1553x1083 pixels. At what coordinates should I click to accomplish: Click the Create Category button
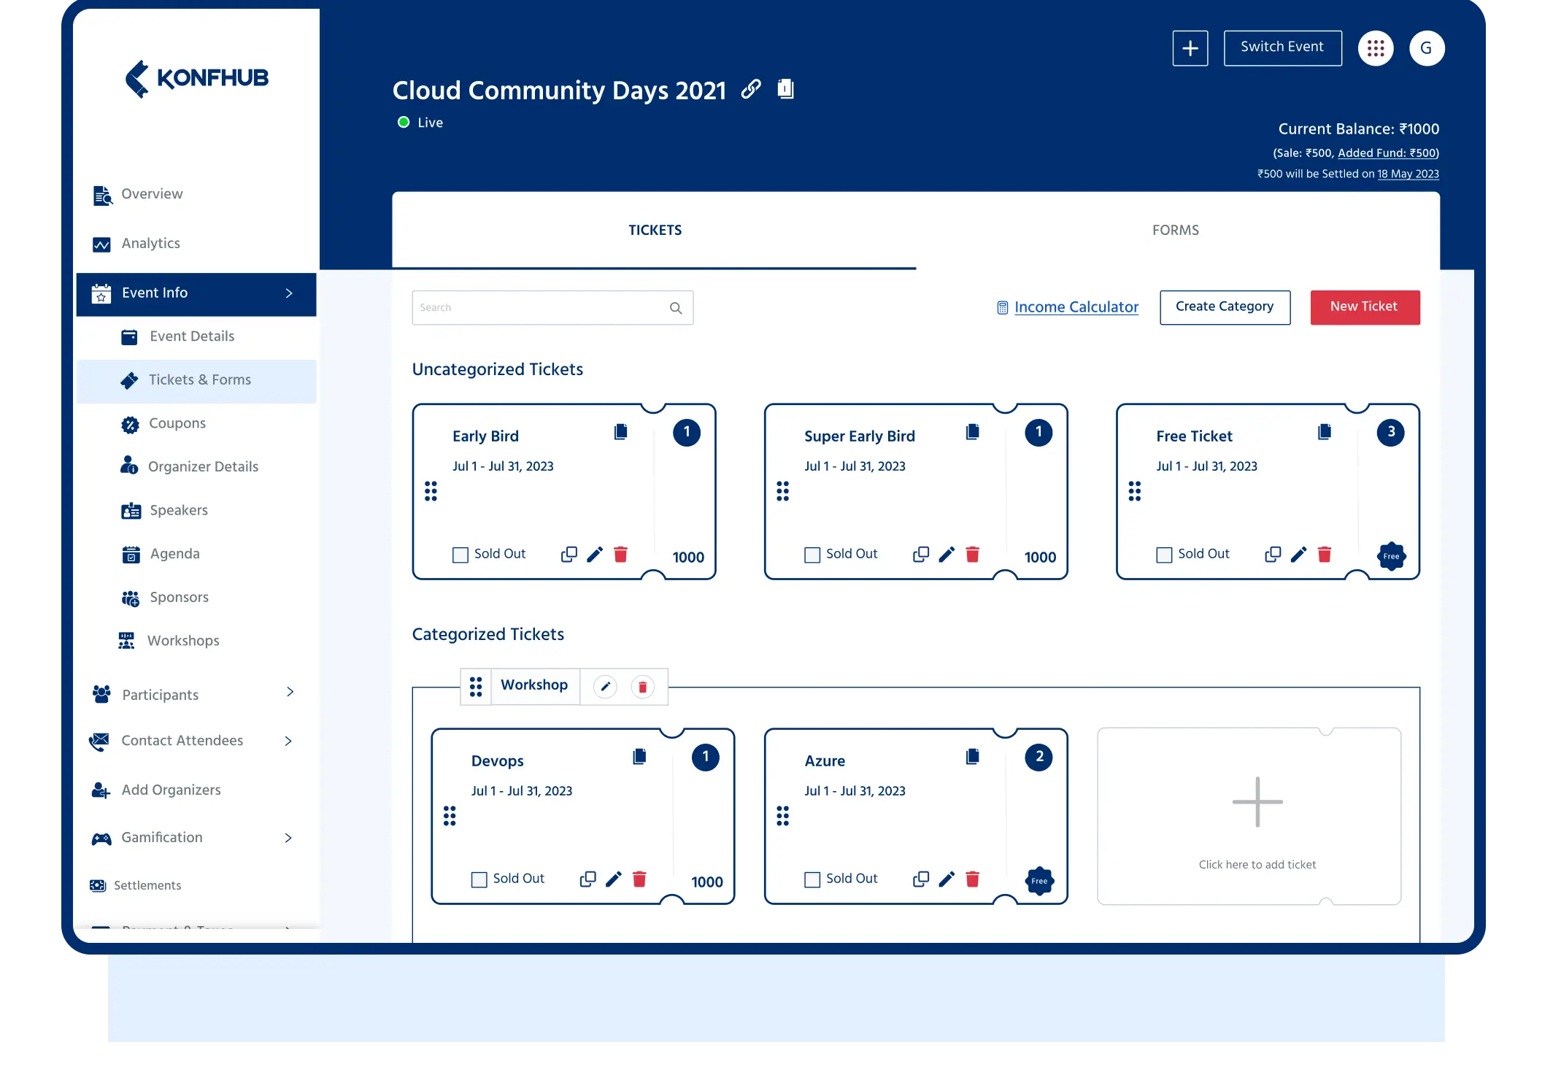(x=1225, y=307)
